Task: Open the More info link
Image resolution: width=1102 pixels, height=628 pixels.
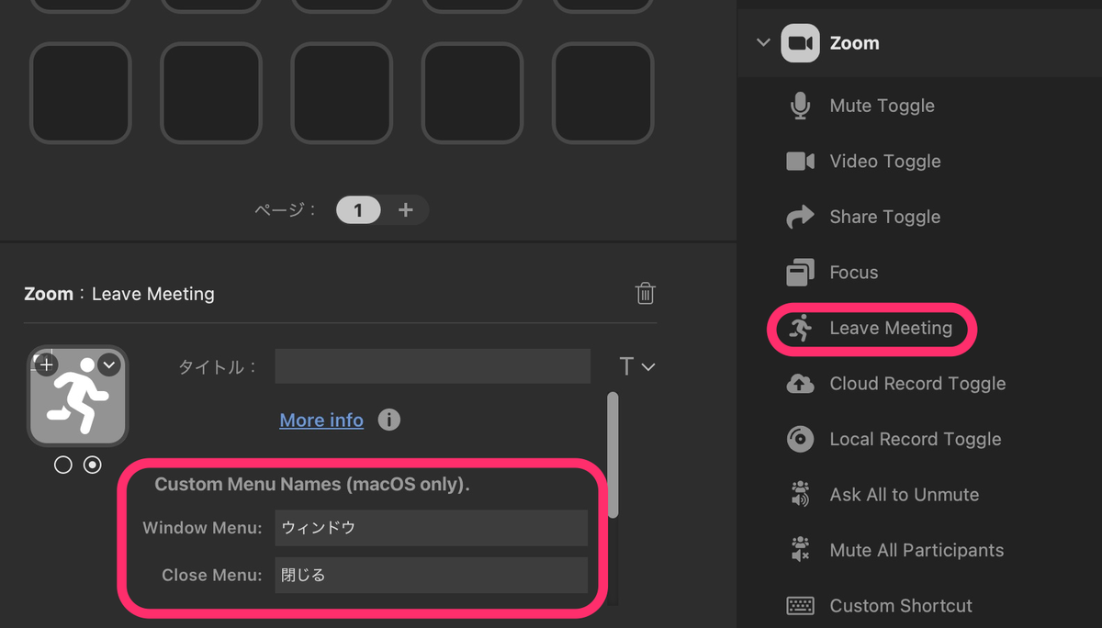Action: (320, 420)
